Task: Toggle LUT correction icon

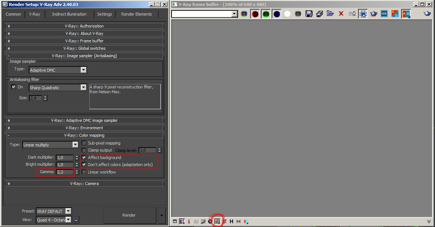Action: [224, 221]
